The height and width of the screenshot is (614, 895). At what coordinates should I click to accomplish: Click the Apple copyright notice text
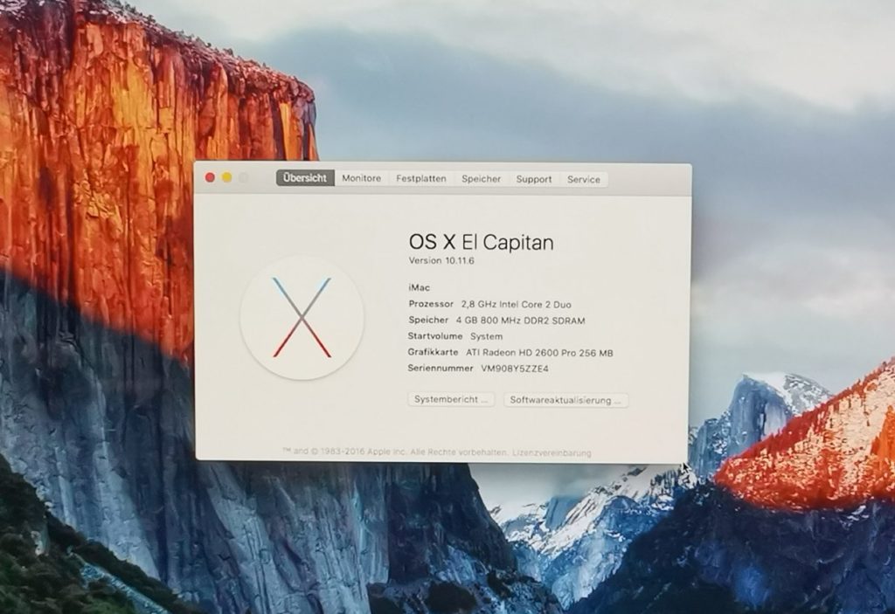[x=395, y=452]
